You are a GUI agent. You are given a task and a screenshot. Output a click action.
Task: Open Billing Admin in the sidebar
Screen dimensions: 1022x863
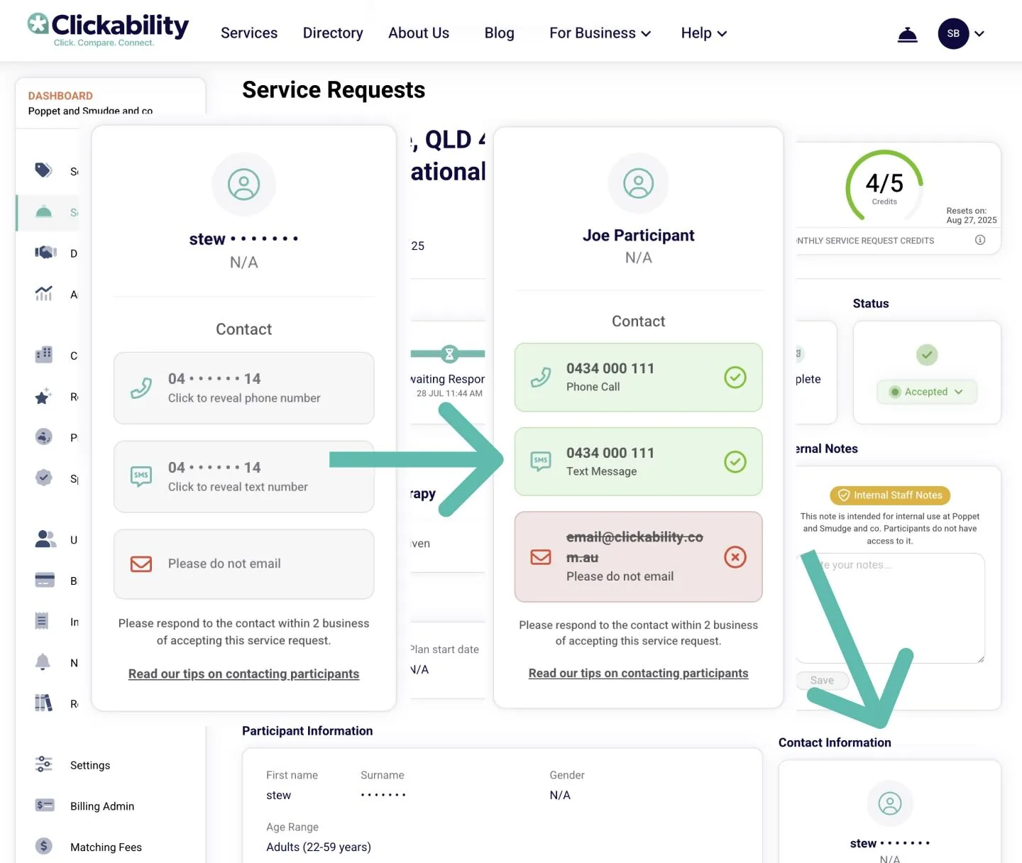[x=102, y=806]
